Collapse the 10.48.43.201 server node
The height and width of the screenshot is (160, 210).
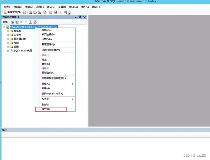coord(4,27)
